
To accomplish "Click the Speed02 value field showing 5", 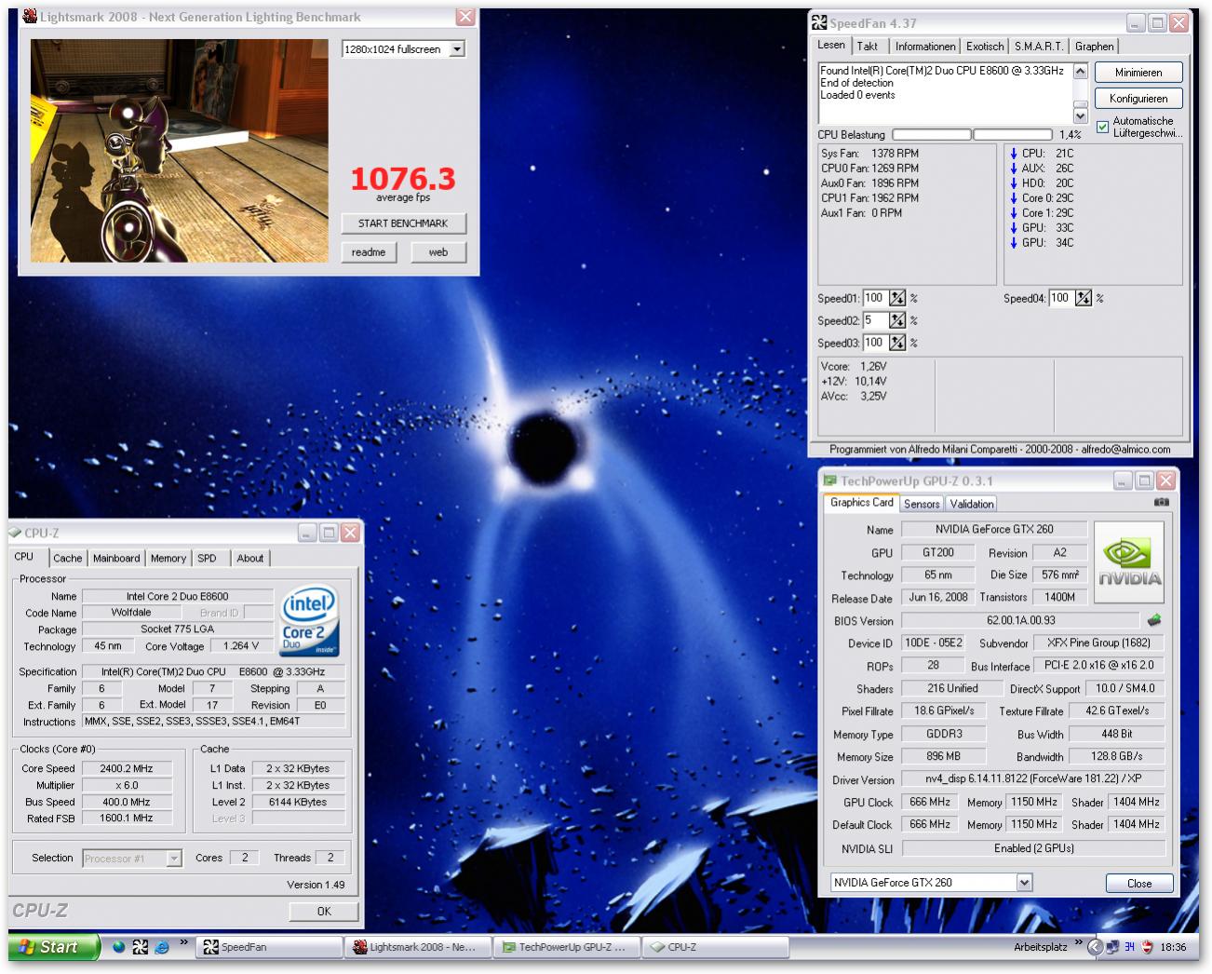I will click(x=875, y=320).
